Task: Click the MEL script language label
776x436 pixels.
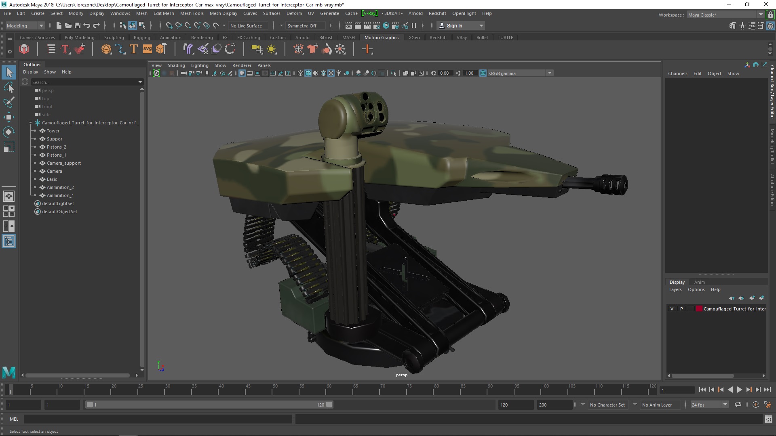Action: (x=14, y=419)
